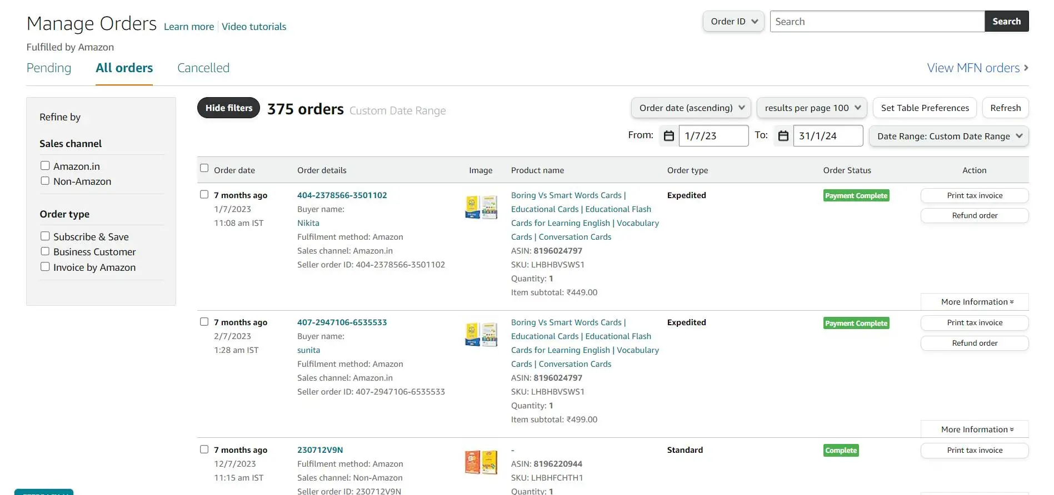Expand More Information for Nikita's order
1054x495 pixels.
[x=976, y=302]
